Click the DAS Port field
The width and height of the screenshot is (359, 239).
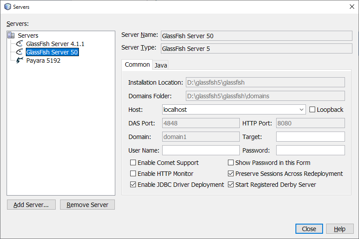click(x=201, y=123)
